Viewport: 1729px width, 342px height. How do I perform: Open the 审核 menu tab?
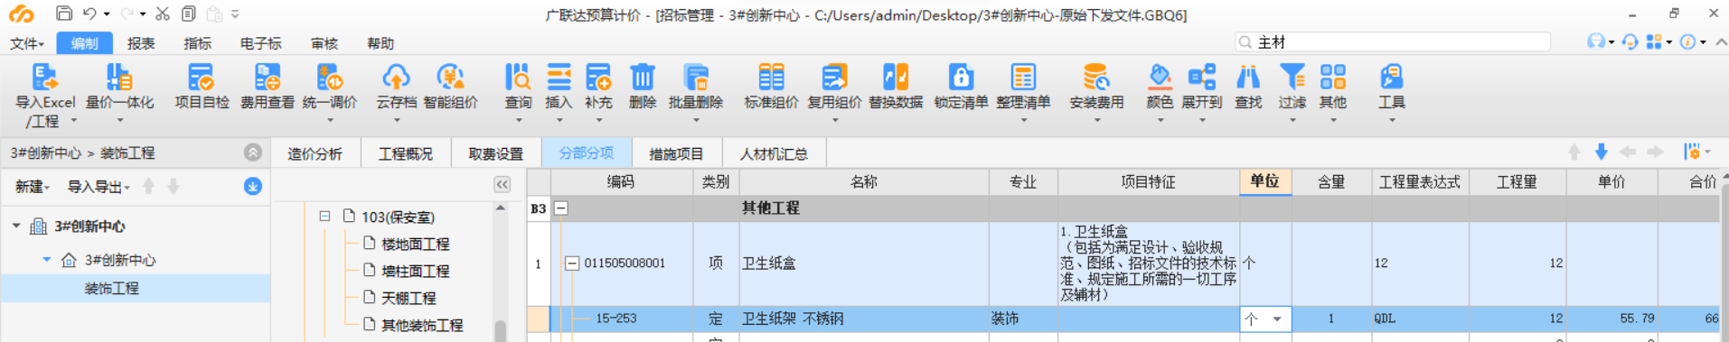point(324,43)
